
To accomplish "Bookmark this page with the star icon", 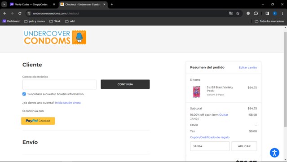I will click(238, 13).
